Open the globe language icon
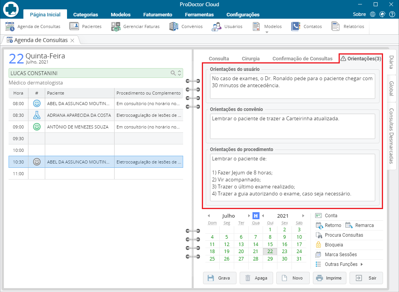 click(373, 14)
